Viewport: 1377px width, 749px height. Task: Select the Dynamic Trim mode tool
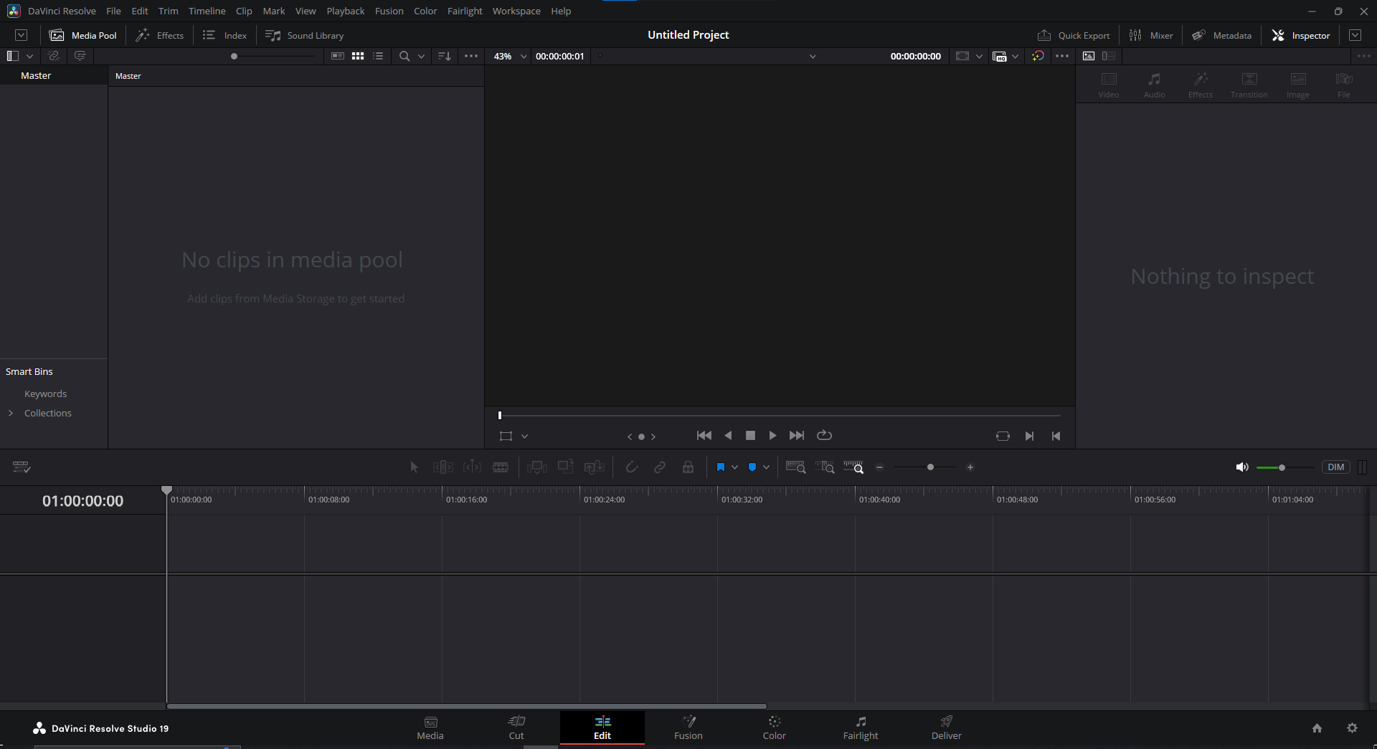coord(472,467)
